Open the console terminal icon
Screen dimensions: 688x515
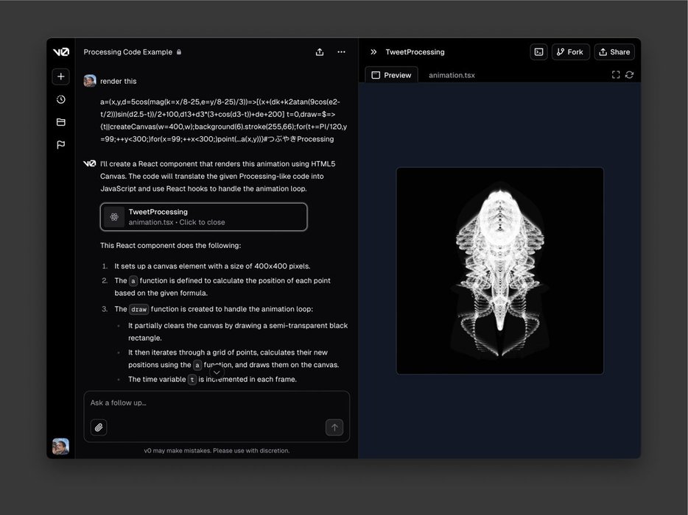pos(539,51)
